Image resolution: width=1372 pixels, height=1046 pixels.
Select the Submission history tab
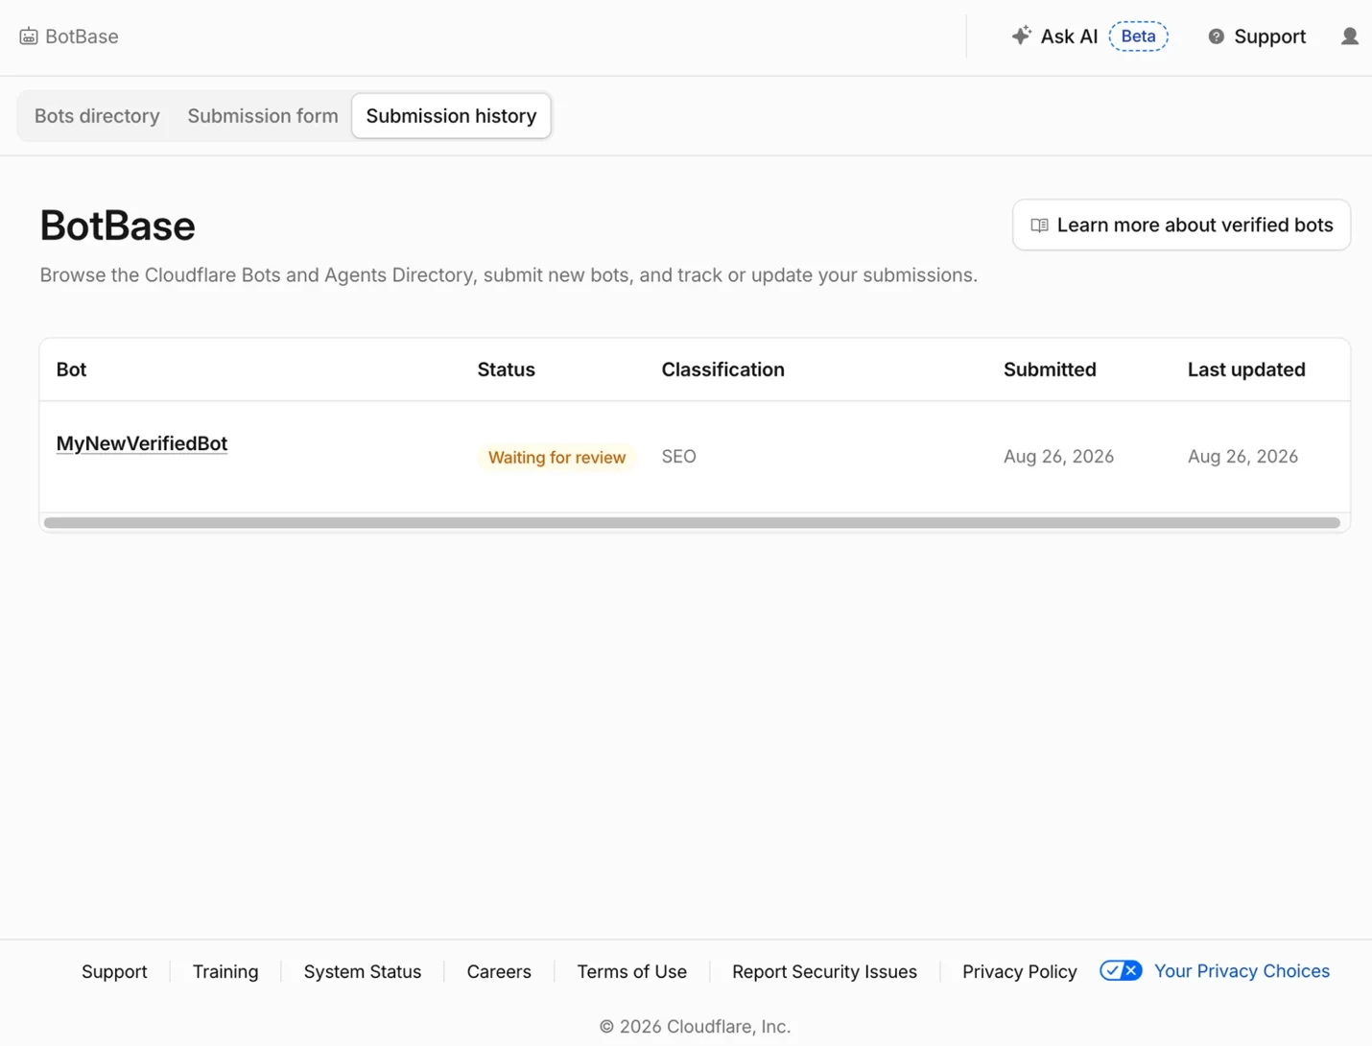click(451, 116)
